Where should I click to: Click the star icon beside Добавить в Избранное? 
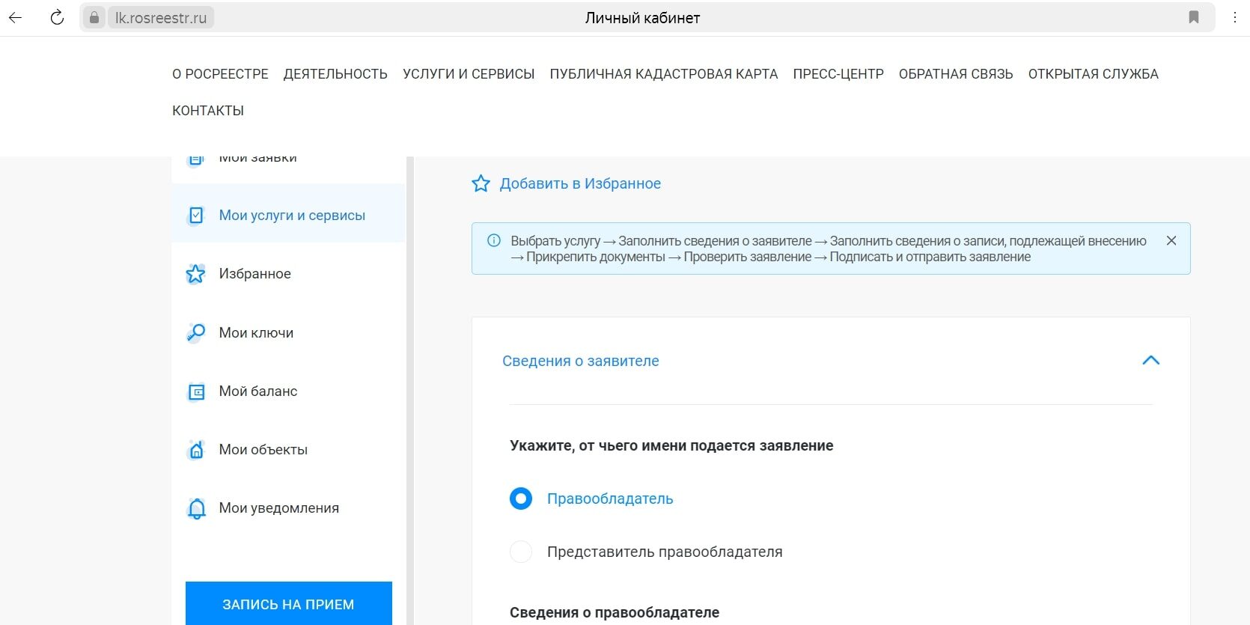(481, 183)
